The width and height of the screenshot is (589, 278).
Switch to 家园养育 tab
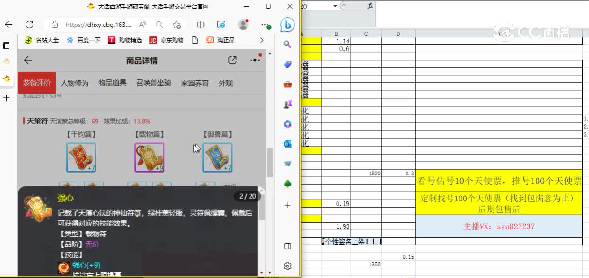[195, 83]
